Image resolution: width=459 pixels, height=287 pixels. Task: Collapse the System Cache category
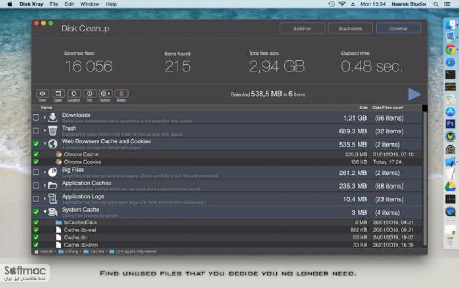tap(45, 212)
